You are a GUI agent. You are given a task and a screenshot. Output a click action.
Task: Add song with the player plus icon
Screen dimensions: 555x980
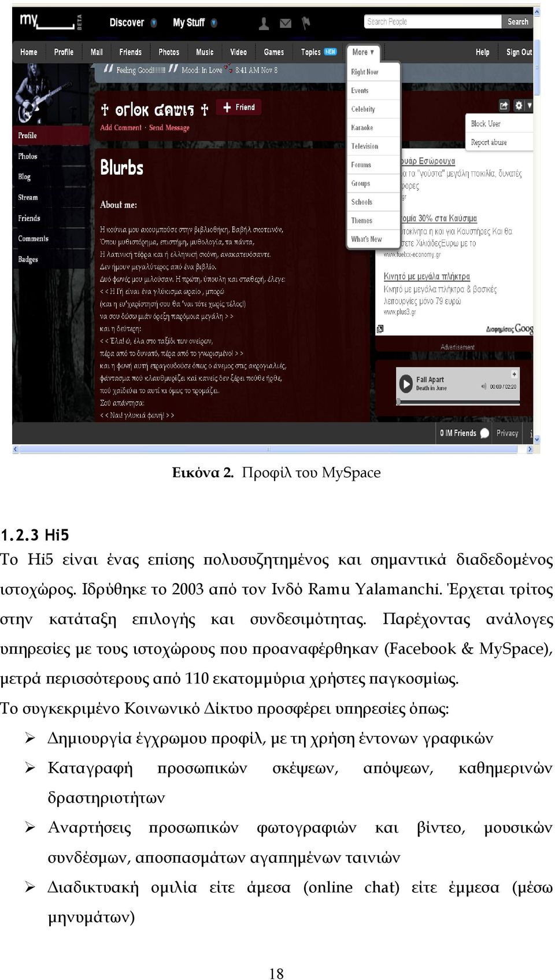(513, 374)
